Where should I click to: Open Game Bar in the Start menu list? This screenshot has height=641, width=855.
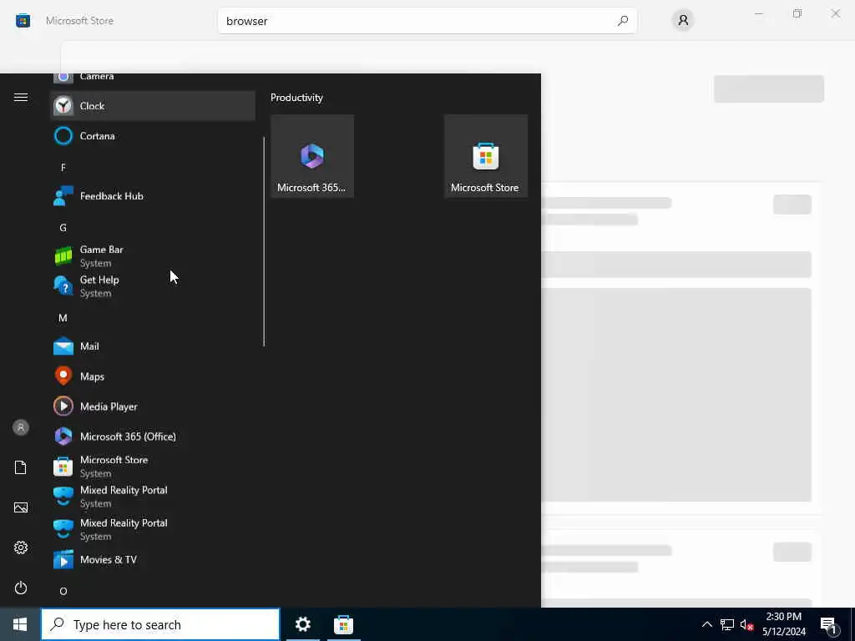pyautogui.click(x=153, y=255)
